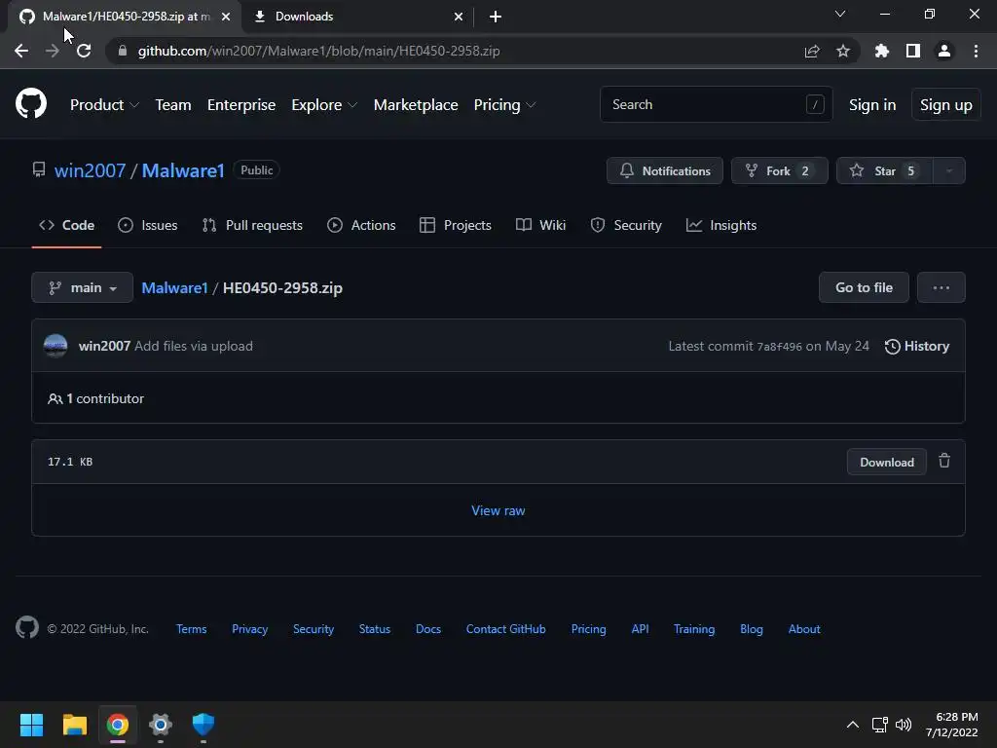Open the Malware1 repository title link
The height and width of the screenshot is (748, 997).
[183, 170]
